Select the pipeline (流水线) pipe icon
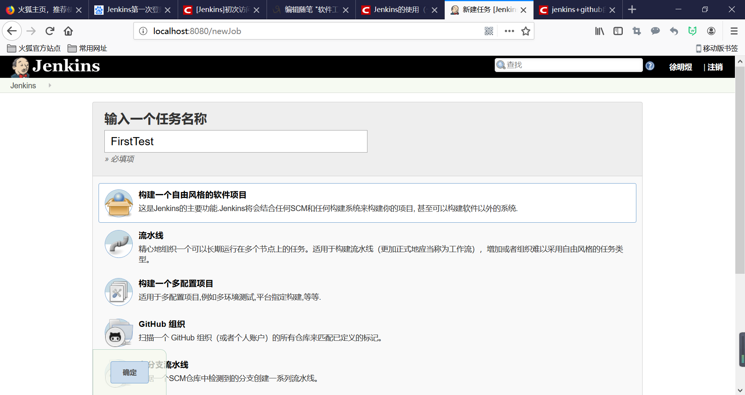Screen dimensions: 745x395 (119, 244)
